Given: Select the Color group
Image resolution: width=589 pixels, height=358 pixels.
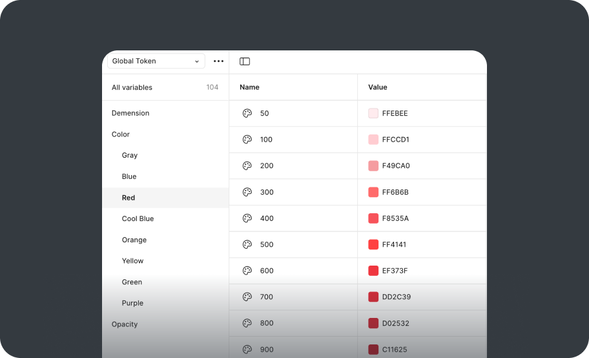Looking at the screenshot, I should coord(121,134).
